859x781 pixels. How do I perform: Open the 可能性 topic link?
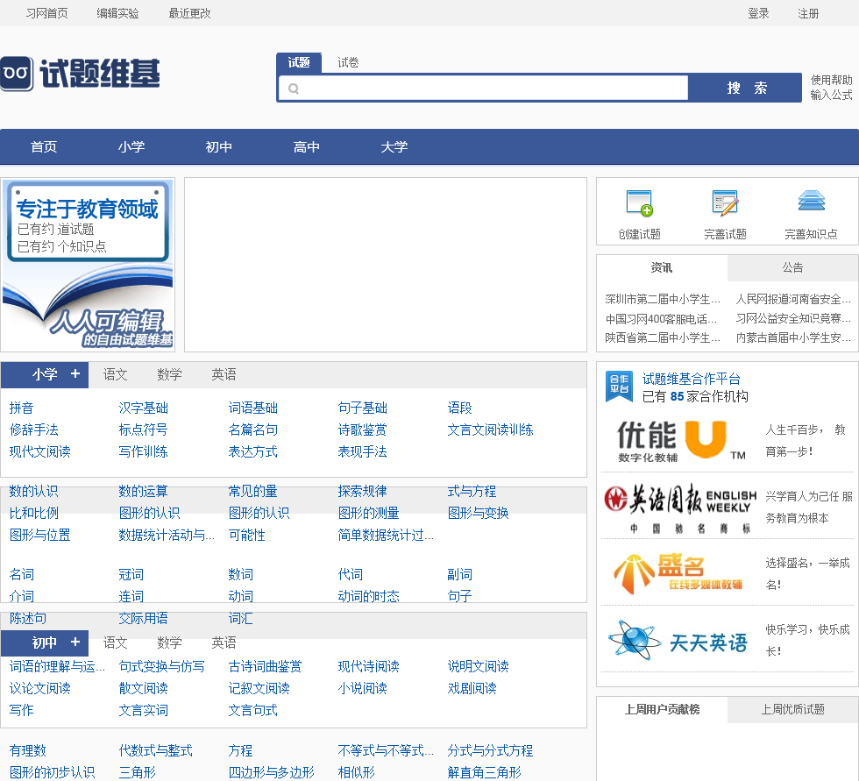247,535
